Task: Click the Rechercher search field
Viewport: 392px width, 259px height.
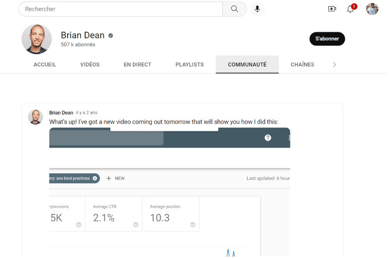Action: point(121,9)
